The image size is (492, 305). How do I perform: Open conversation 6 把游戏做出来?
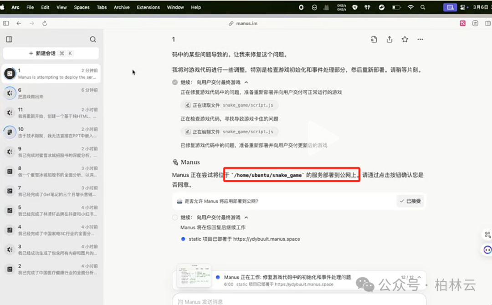(x=51, y=93)
